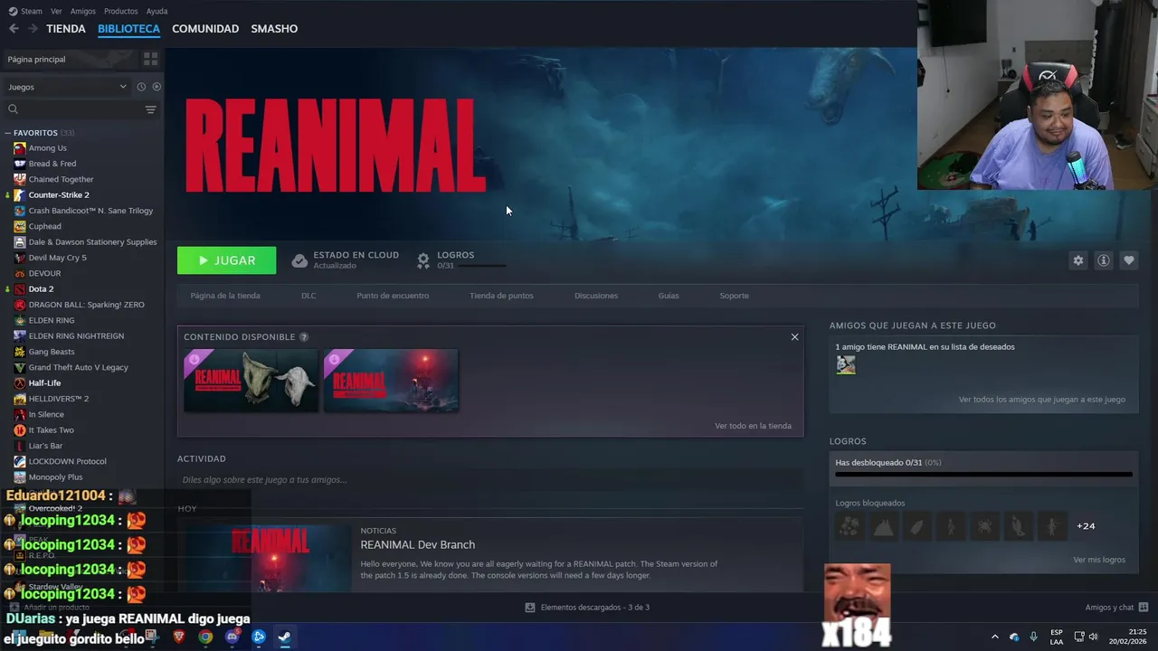
Task: Go forward with the right arrow
Action: tap(33, 29)
